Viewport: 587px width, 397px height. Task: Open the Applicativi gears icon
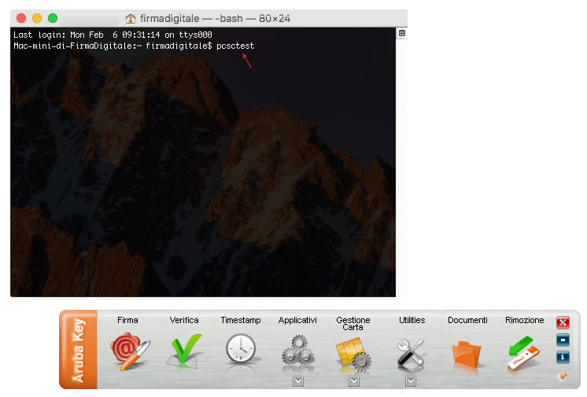coord(298,352)
